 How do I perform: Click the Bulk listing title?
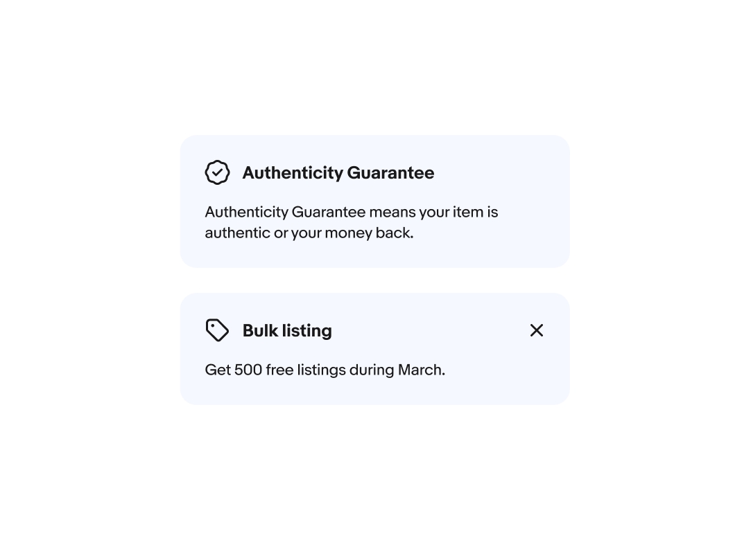(287, 330)
